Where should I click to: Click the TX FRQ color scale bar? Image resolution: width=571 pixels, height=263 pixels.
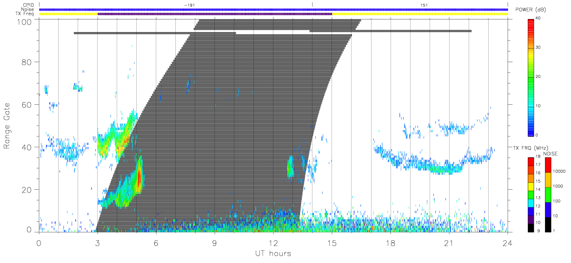pyautogui.click(x=531, y=194)
